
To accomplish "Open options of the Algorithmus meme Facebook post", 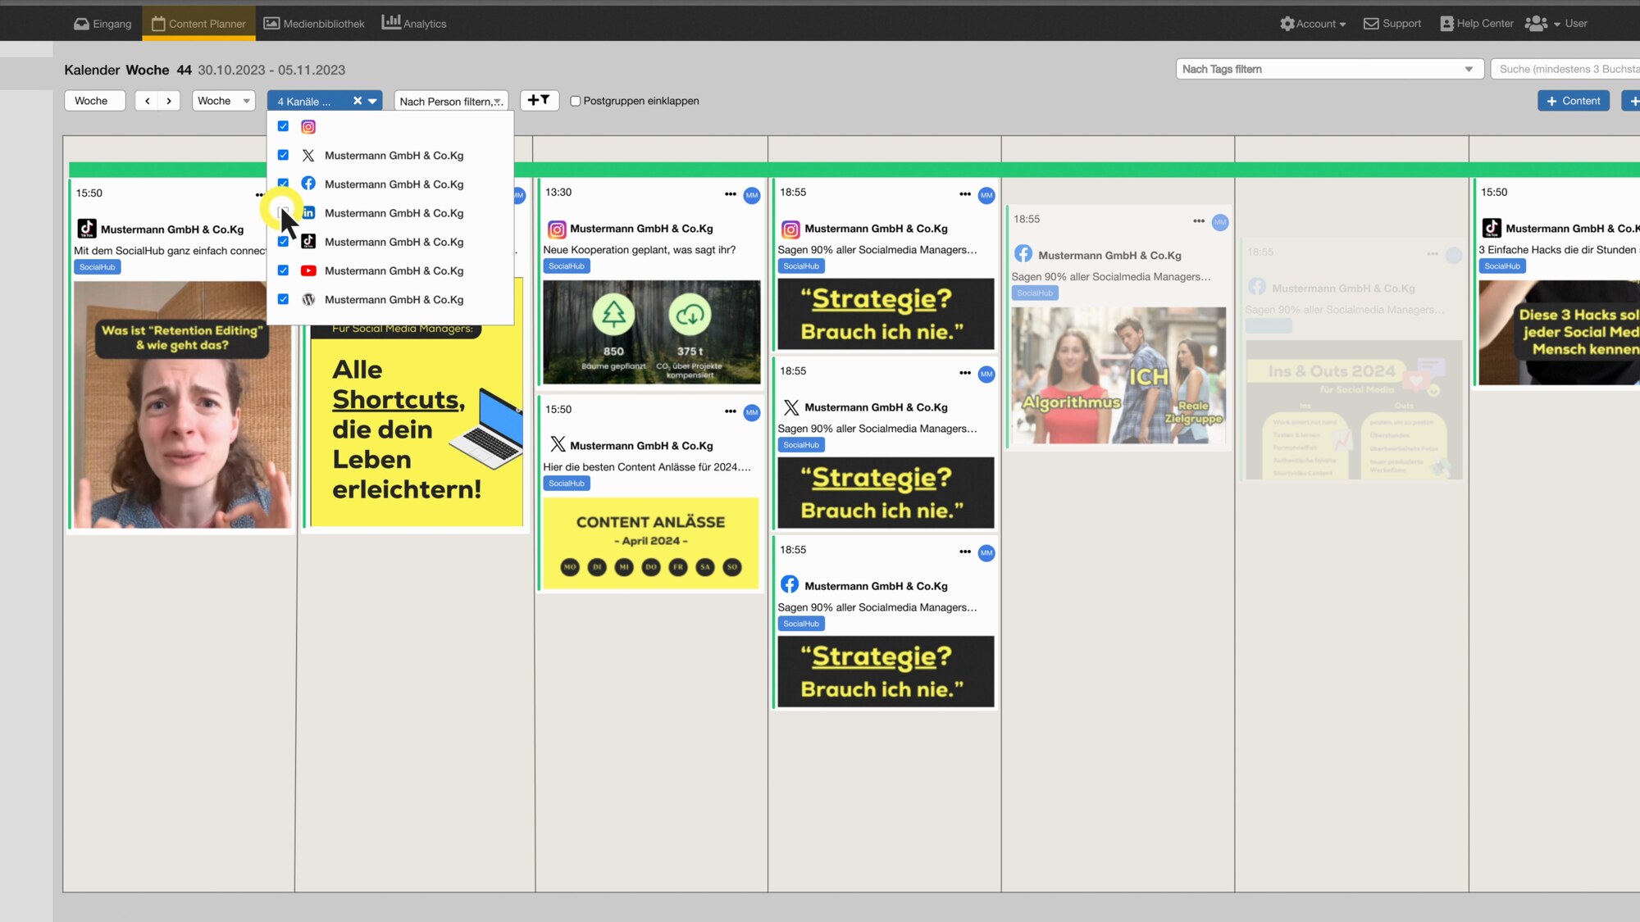I will 1199,221.
